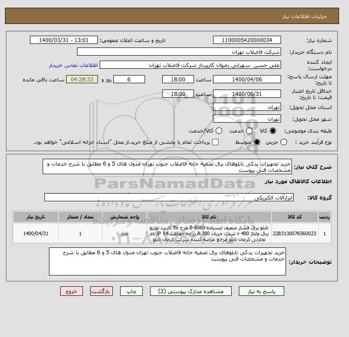The image size is (349, 337).
Task: Open اطلاعات تماس خریدار link
Action: 73,65
